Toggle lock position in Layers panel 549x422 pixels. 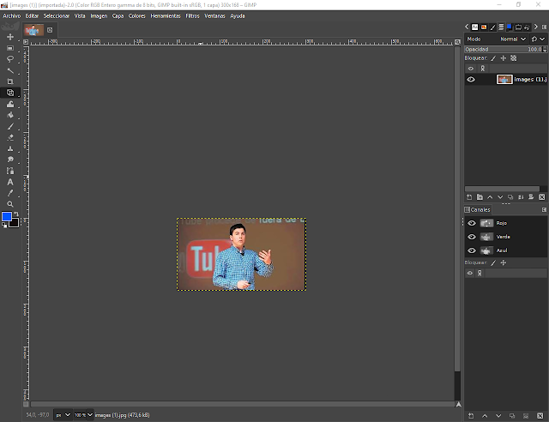(x=504, y=58)
